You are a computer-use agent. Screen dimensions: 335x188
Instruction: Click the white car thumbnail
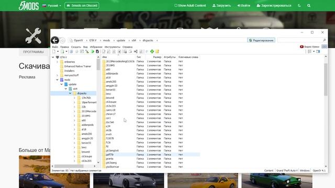129,181
